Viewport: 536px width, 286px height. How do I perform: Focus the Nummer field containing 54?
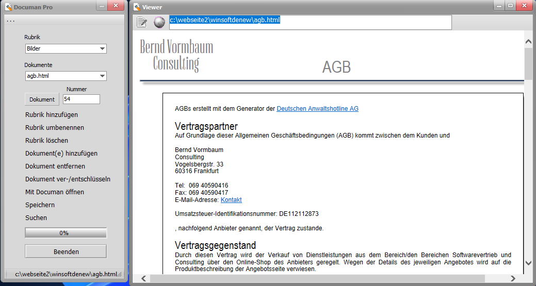(82, 99)
